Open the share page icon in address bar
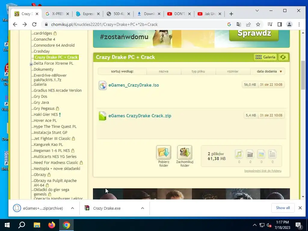Image resolution: width=308 pixels, height=231 pixels. 248,24
